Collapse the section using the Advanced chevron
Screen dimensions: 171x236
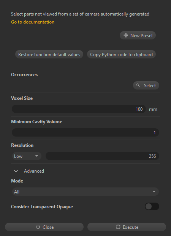pos(16,171)
